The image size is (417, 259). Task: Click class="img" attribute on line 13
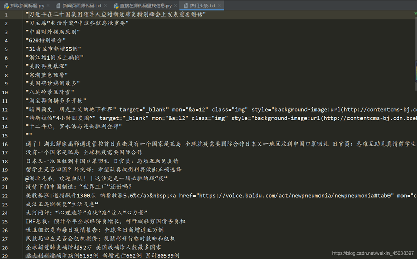[210, 118]
